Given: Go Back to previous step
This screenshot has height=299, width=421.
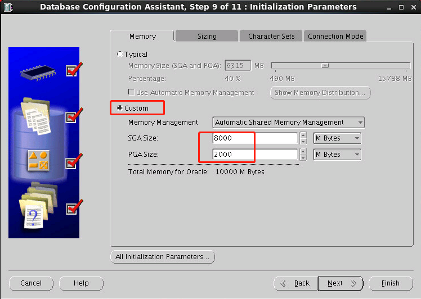Looking at the screenshot, I should (295, 283).
